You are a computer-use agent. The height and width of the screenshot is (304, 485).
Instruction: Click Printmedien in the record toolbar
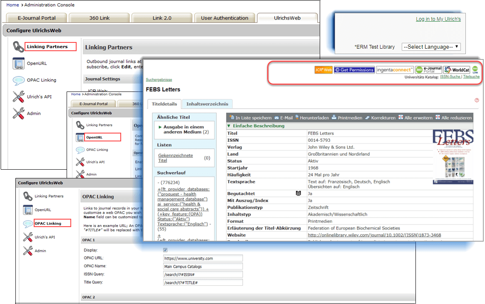point(347,118)
